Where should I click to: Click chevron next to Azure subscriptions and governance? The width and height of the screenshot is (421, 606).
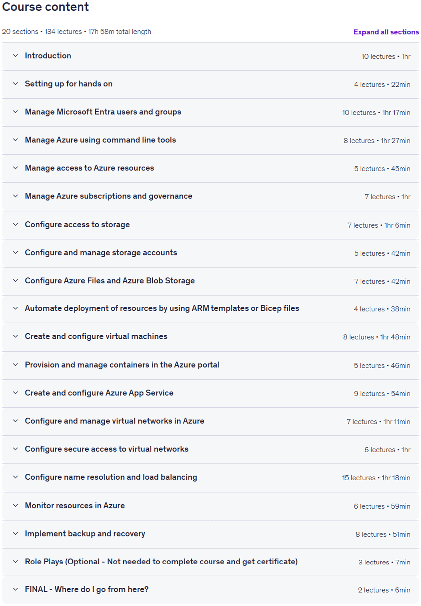pos(15,196)
